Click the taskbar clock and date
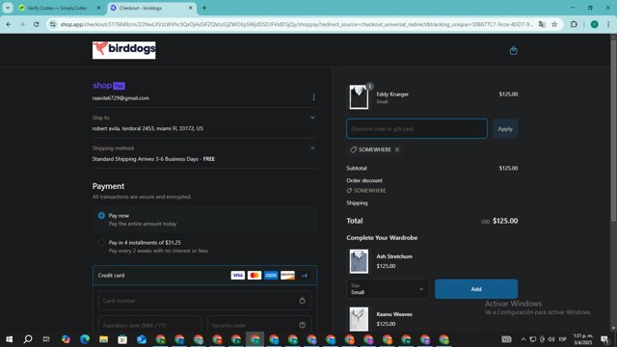Screen dimensions: 617x347 (582, 339)
